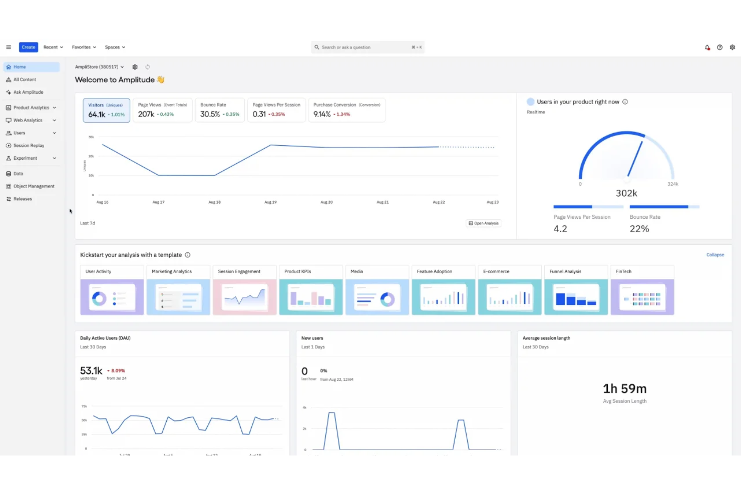This screenshot has width=741, height=494.
Task: Click the '302k' realtime users value
Action: point(626,193)
